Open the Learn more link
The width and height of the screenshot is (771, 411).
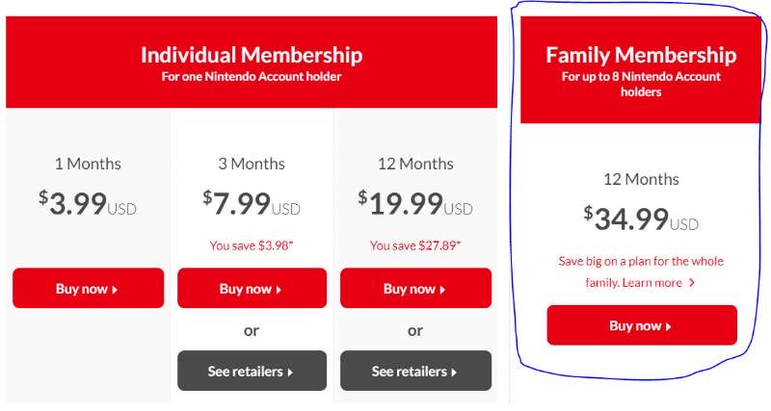[x=652, y=283]
